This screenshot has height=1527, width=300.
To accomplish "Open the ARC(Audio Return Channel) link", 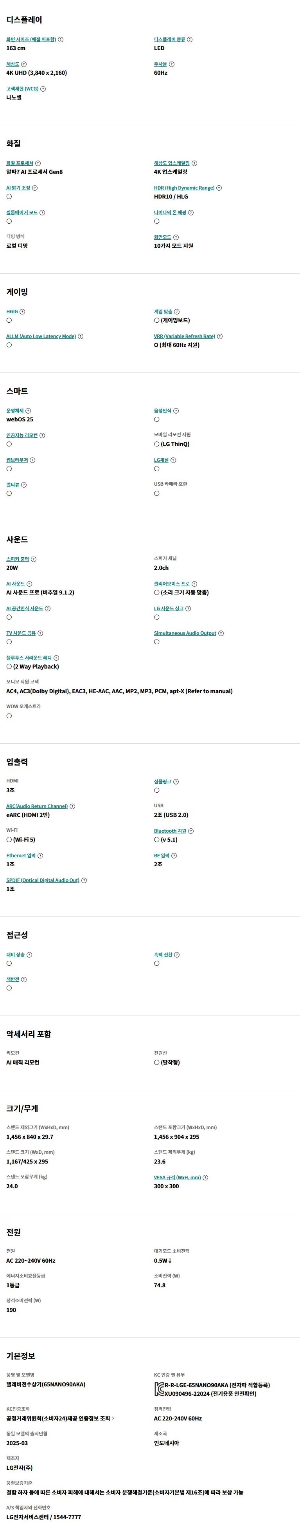I will pos(37,806).
